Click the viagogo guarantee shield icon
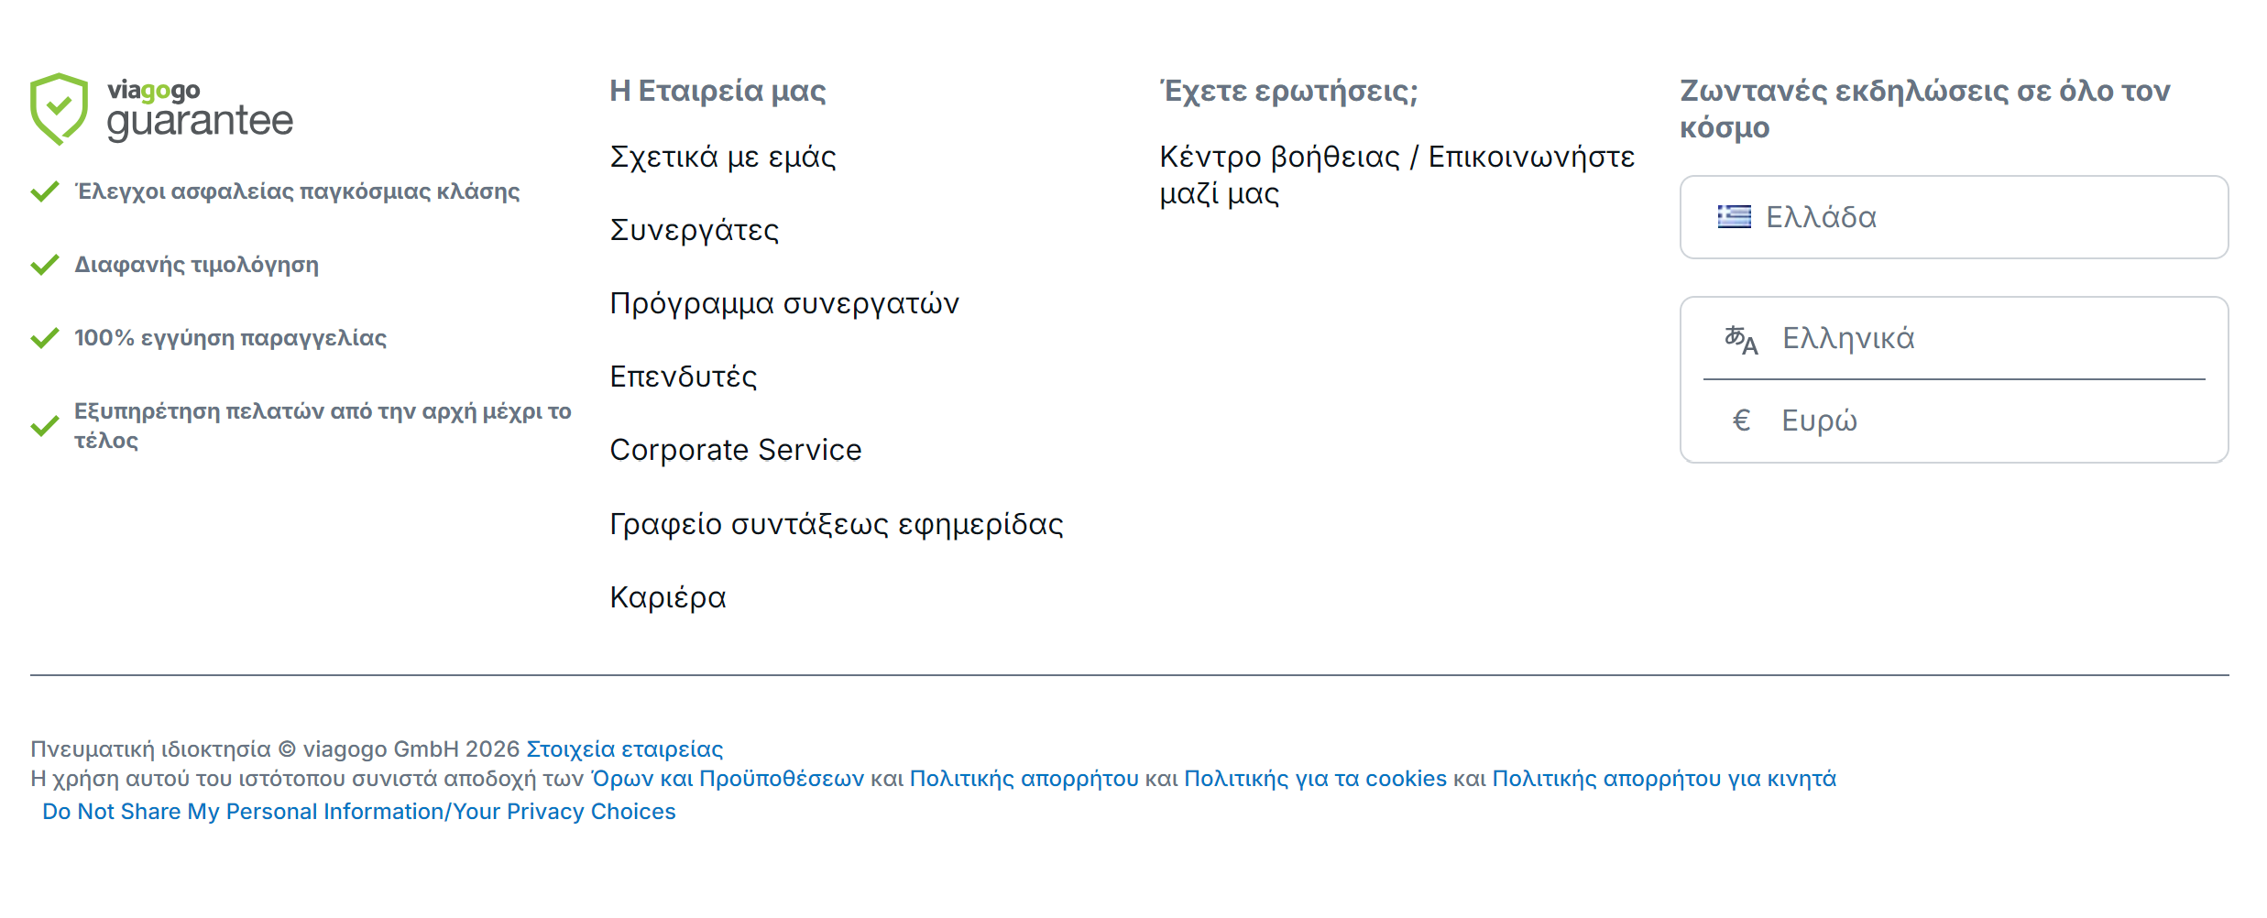The height and width of the screenshot is (918, 2267). coord(59,108)
